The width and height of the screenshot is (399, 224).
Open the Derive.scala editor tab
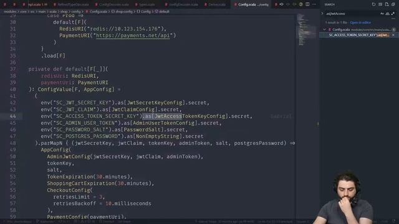pyautogui.click(x=214, y=4)
